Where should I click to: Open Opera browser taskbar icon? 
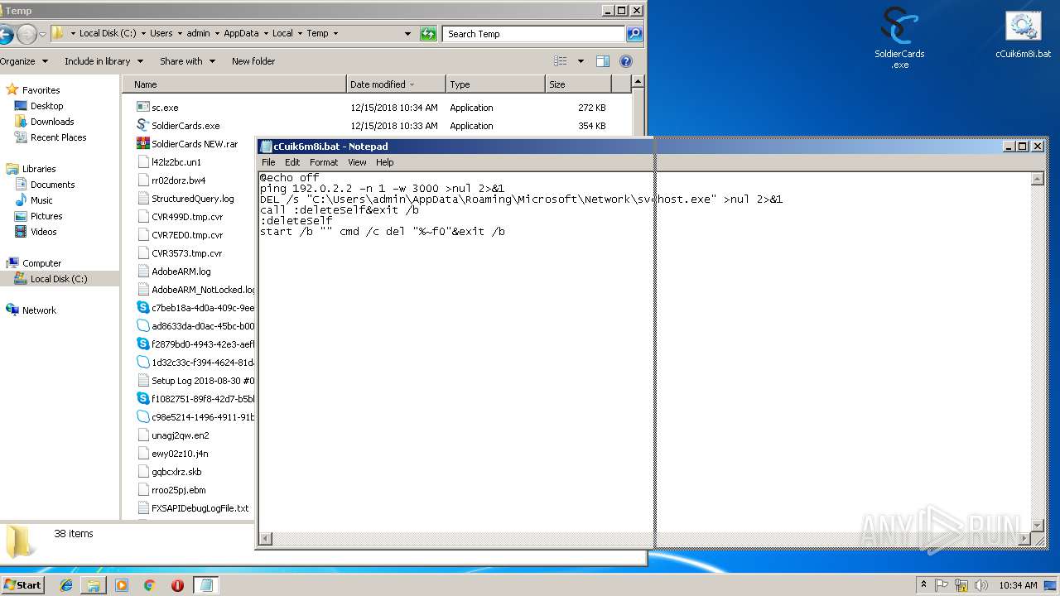[x=177, y=585]
